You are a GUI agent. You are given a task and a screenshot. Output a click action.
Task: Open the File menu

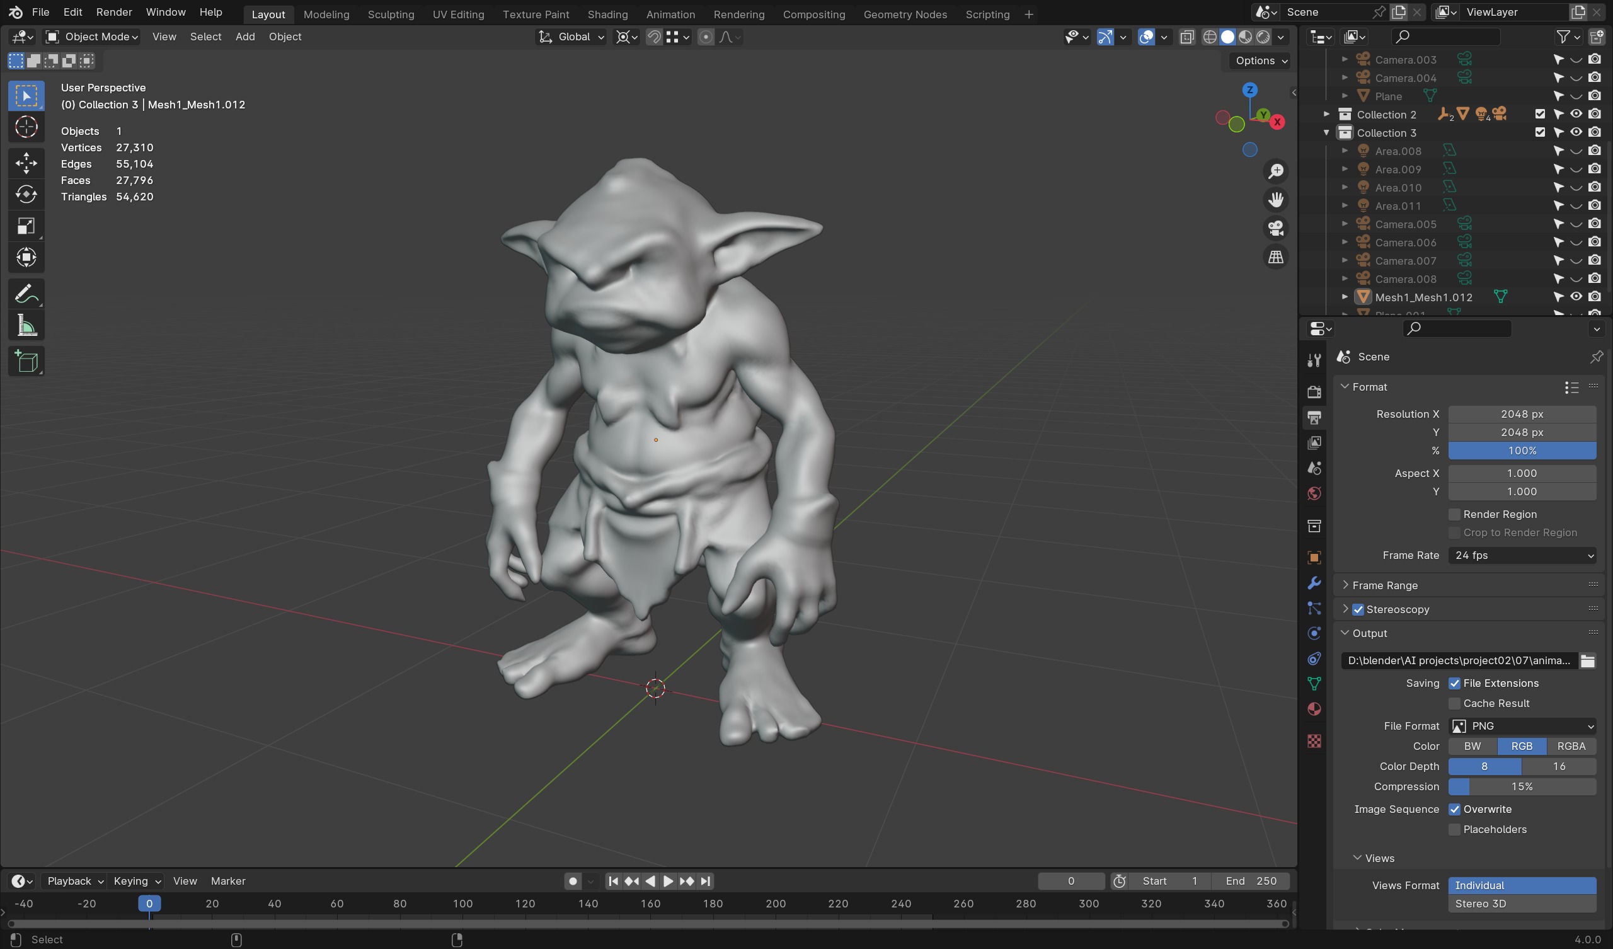click(40, 12)
